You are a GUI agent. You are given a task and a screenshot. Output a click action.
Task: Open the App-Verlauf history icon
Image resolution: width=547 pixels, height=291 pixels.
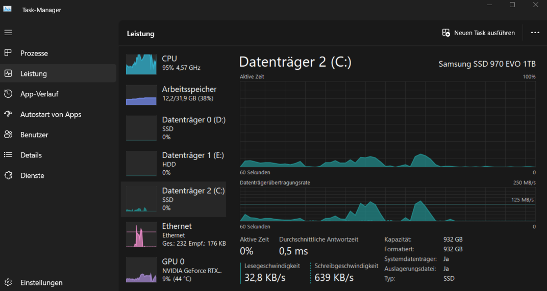pyautogui.click(x=8, y=94)
